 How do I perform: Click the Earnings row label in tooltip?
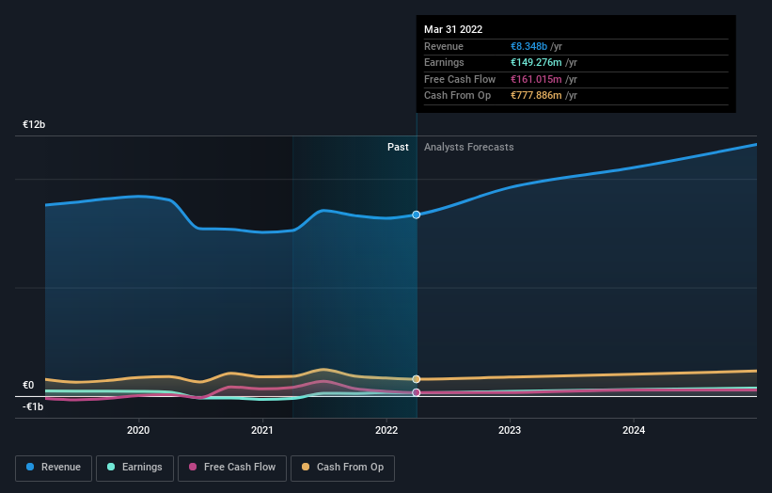(444, 62)
